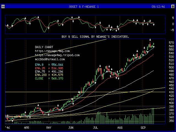Click the BUY & SELL SIGNAL heading text
176x132 pixels.
pos(95,37)
